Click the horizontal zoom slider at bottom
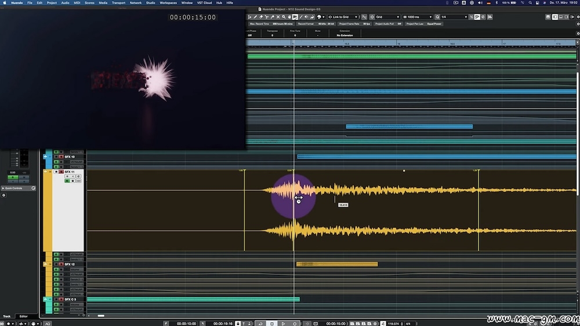The width and height of the screenshot is (580, 326). (x=100, y=316)
